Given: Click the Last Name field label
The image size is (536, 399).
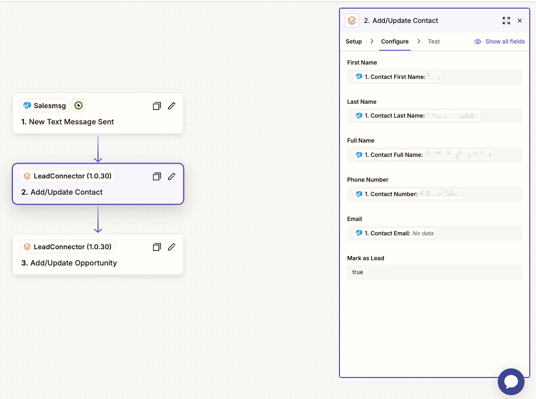Looking at the screenshot, I should [361, 102].
